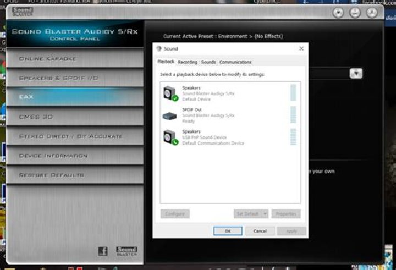This screenshot has height=270, width=396.
Task: Open the Online Karaoke section
Action: click(75, 59)
